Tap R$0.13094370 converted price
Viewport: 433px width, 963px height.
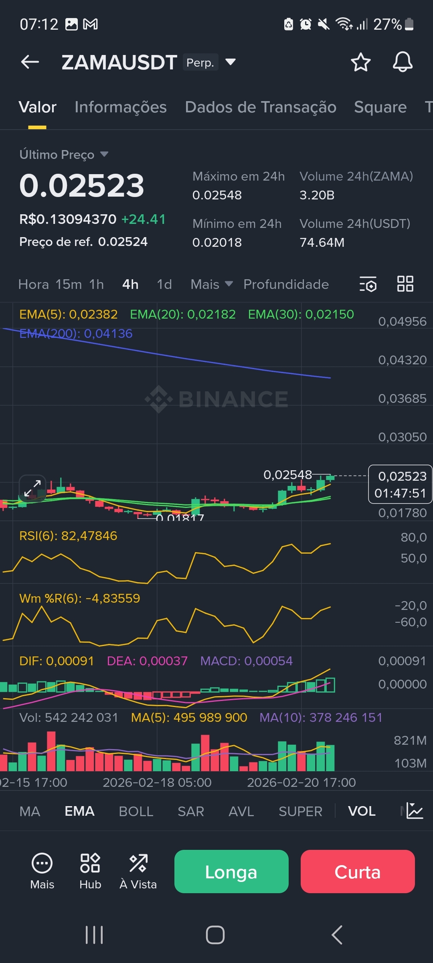click(68, 219)
